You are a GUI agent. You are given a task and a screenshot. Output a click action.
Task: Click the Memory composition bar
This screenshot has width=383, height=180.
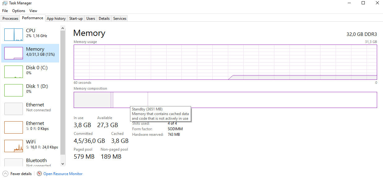tap(248, 100)
